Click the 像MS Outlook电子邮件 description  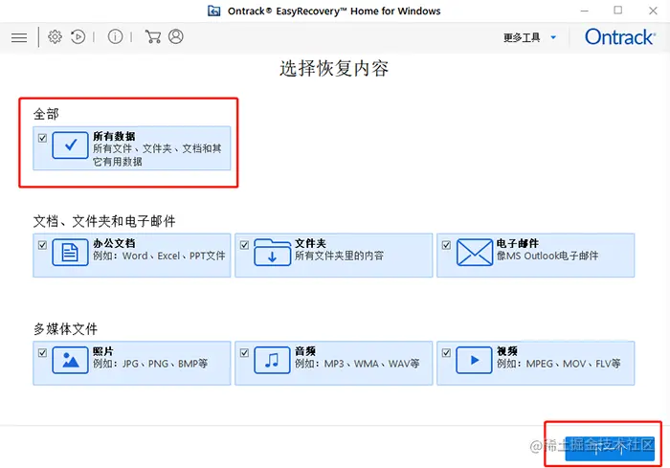click(x=547, y=256)
